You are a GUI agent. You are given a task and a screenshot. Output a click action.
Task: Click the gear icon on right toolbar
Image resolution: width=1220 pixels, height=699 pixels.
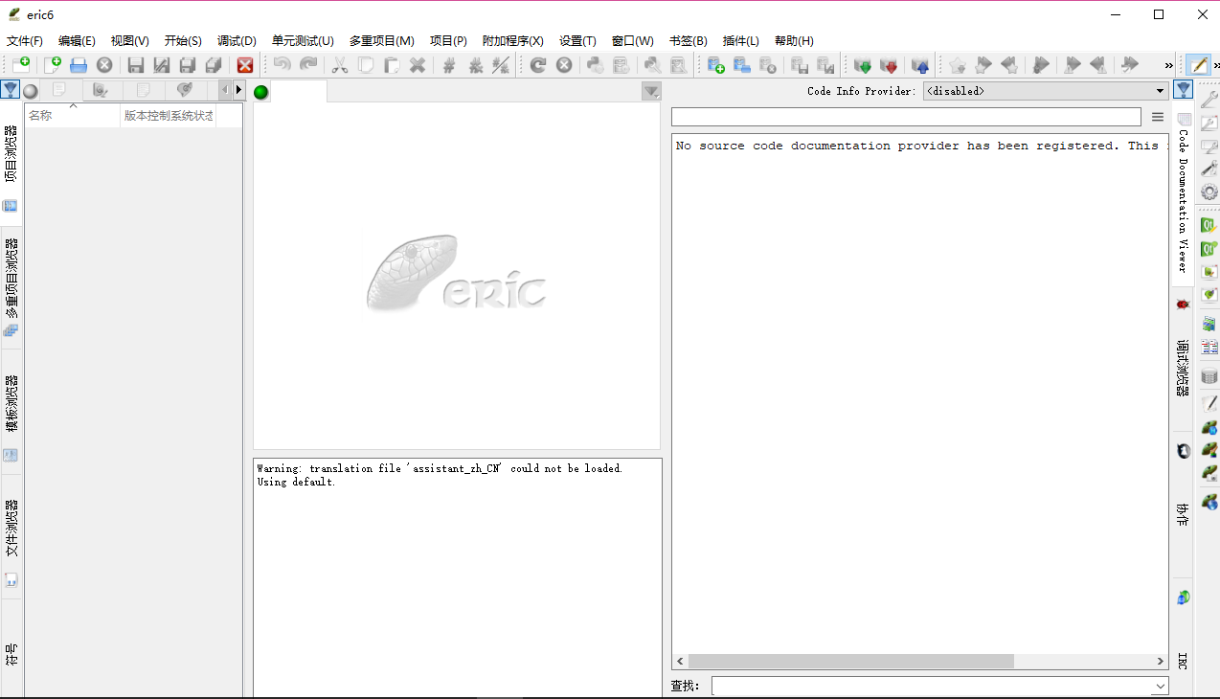(x=1209, y=192)
